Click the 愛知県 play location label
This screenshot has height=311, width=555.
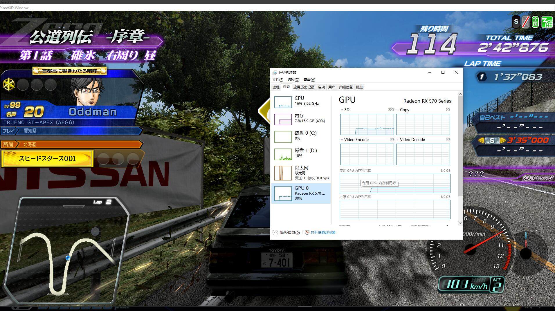(x=30, y=131)
